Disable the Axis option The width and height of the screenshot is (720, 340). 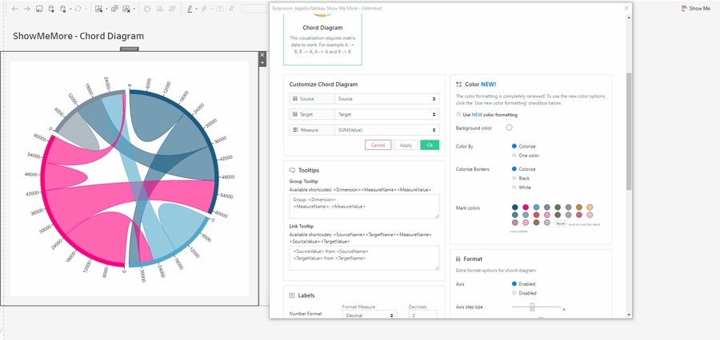(514, 293)
